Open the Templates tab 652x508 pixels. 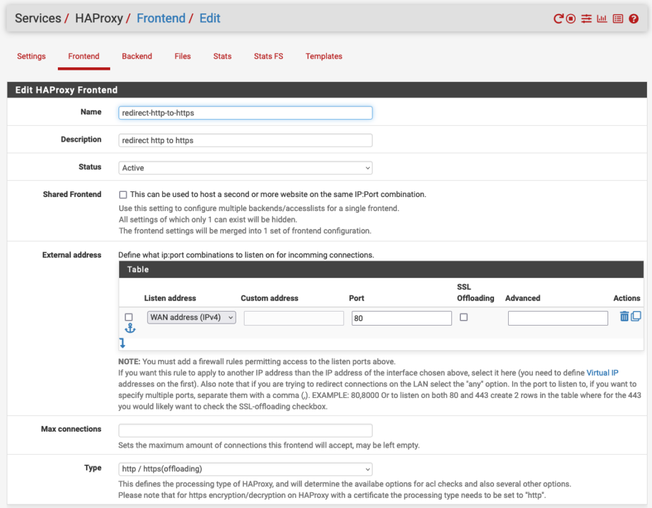pos(323,57)
